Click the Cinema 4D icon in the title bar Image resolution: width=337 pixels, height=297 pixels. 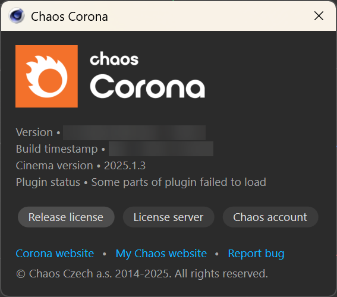[x=17, y=16]
